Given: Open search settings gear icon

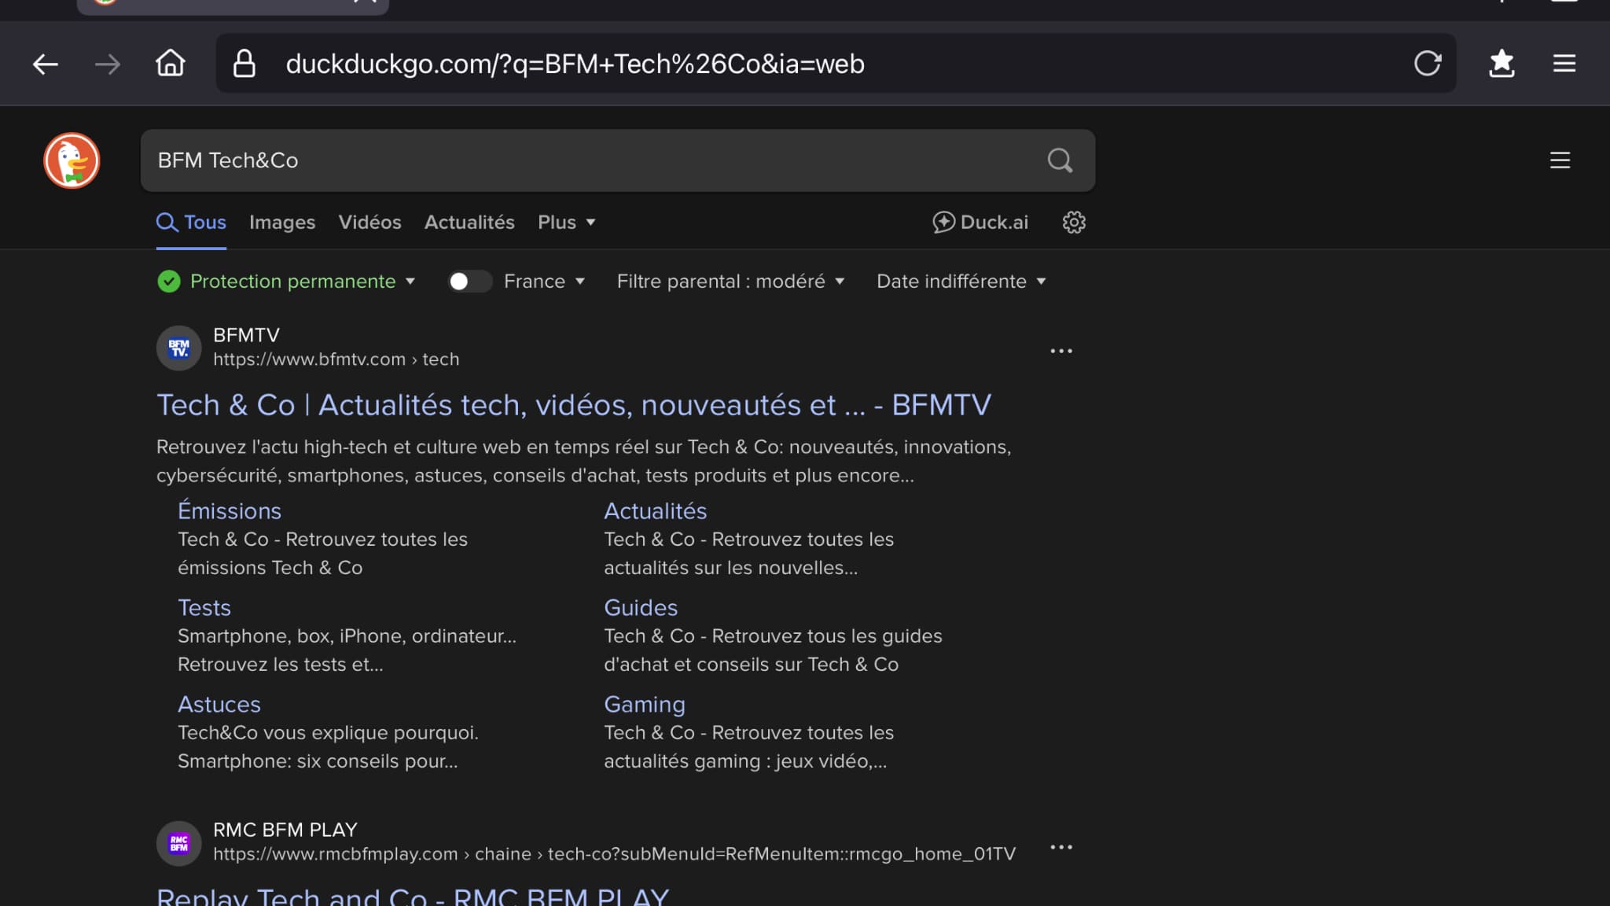Looking at the screenshot, I should [1074, 223].
